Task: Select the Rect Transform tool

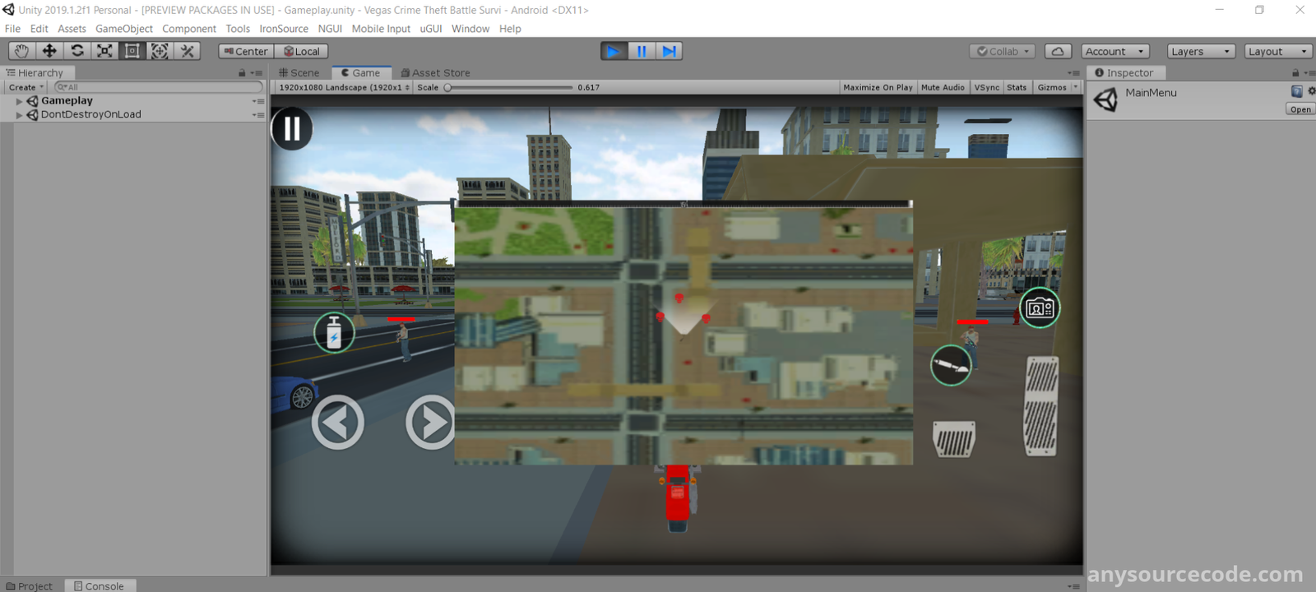Action: click(x=132, y=51)
